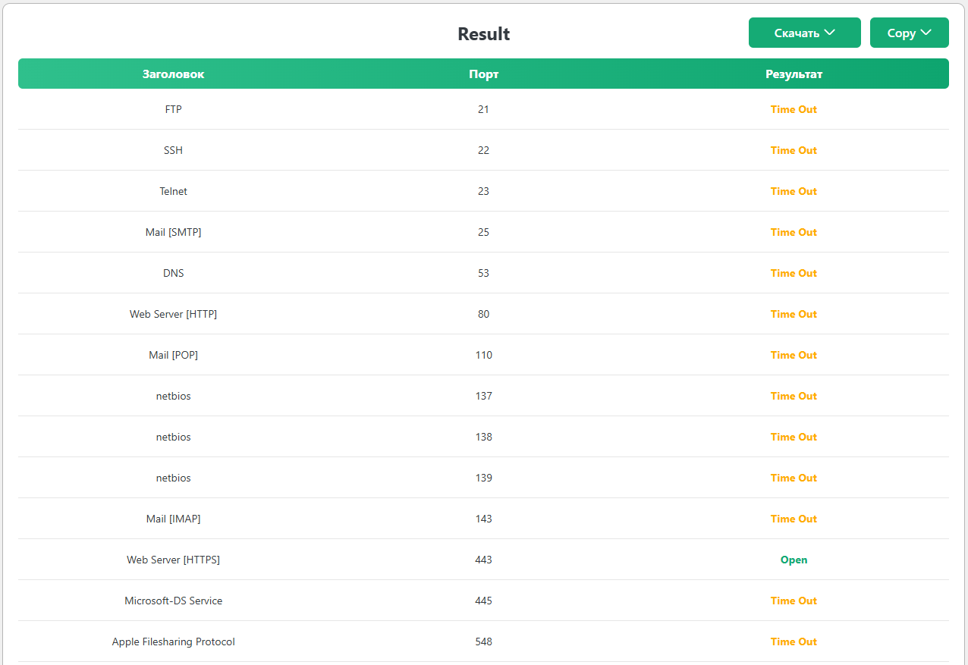Click Time Out result for port 138
The image size is (968, 665).
[x=794, y=437]
